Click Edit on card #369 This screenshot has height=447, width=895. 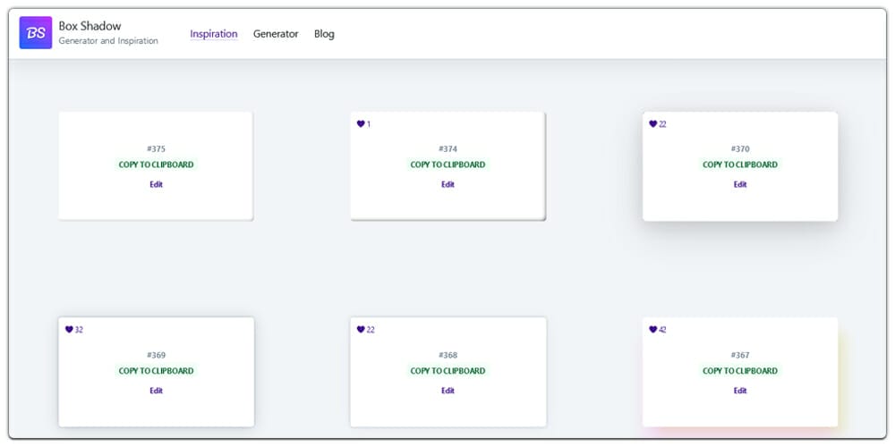156,391
